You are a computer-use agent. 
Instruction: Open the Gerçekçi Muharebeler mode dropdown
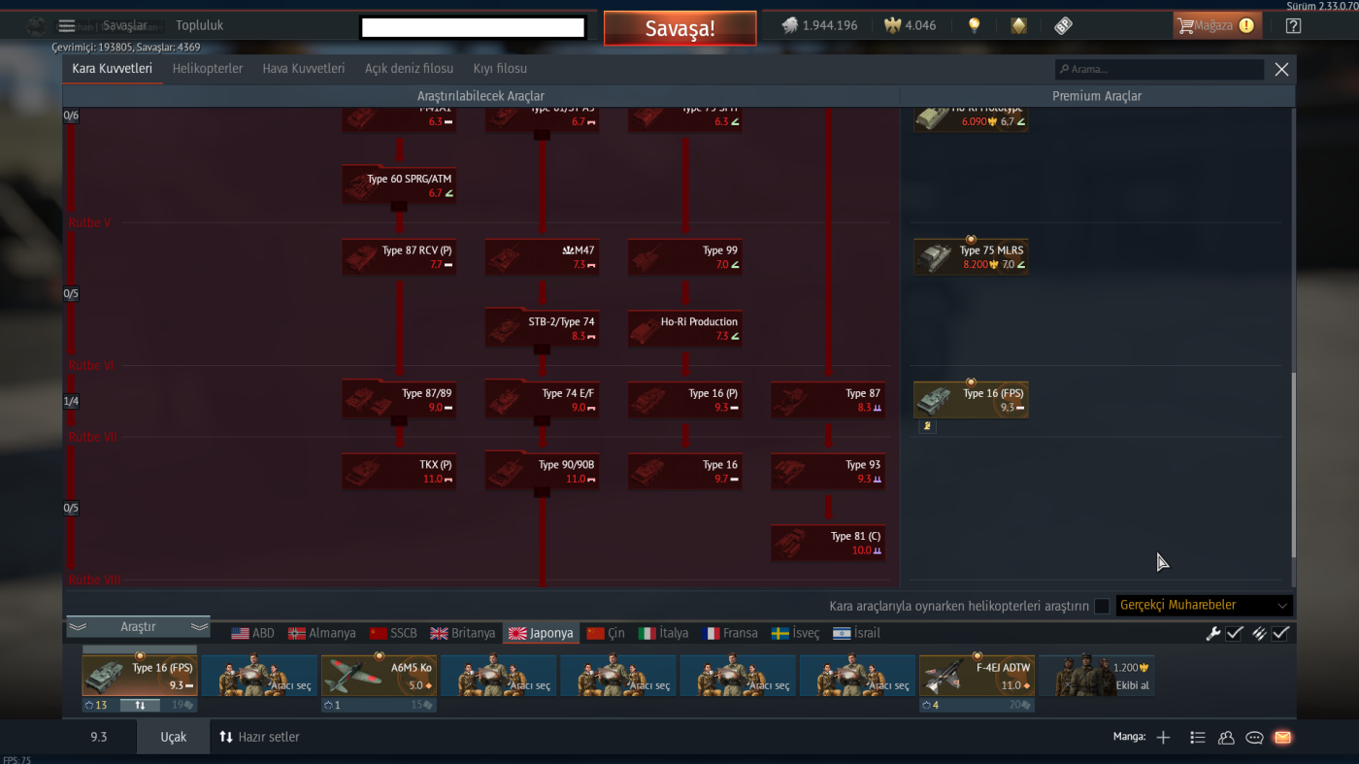1205,606
